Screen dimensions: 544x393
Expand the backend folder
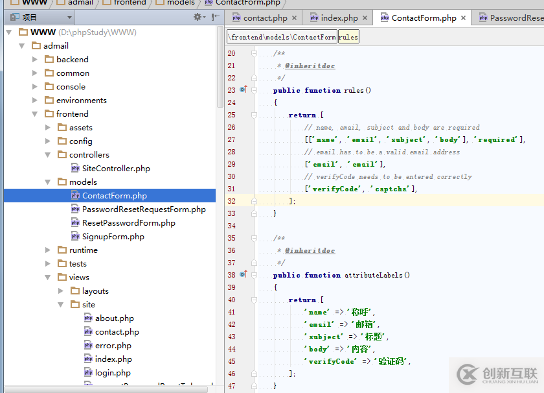(36, 59)
